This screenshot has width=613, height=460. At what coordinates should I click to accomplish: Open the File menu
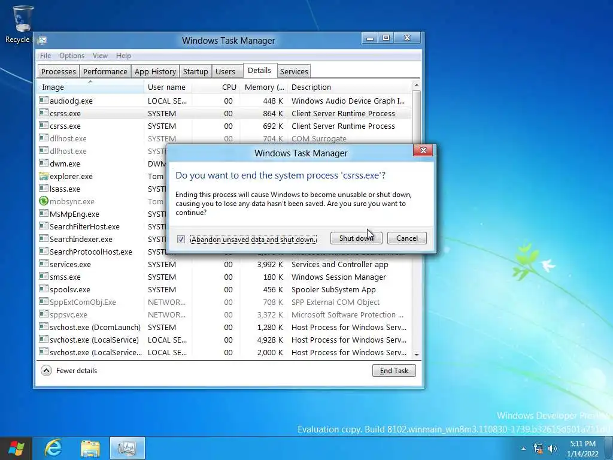pyautogui.click(x=45, y=56)
